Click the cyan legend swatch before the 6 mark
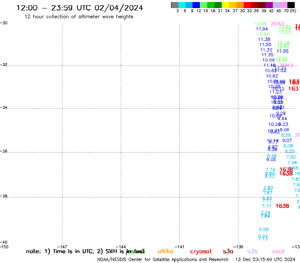 coord(182,5)
